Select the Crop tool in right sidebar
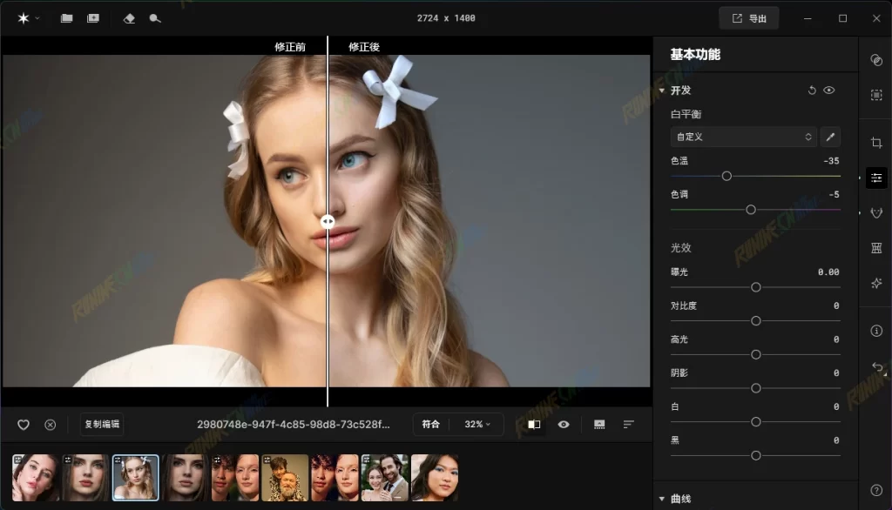The height and width of the screenshot is (510, 892). pos(876,143)
